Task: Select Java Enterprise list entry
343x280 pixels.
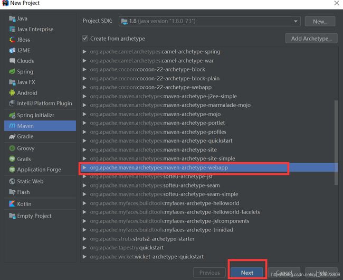Action: [x=40, y=29]
